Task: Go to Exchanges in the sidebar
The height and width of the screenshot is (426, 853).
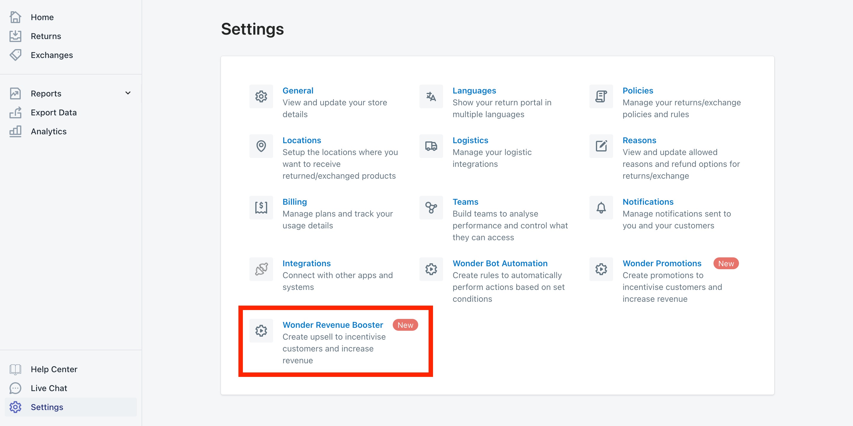Action: tap(52, 55)
